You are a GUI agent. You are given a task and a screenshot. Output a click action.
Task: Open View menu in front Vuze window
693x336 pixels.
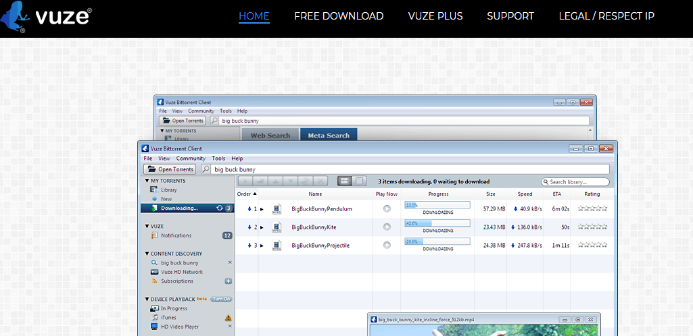pos(164,159)
